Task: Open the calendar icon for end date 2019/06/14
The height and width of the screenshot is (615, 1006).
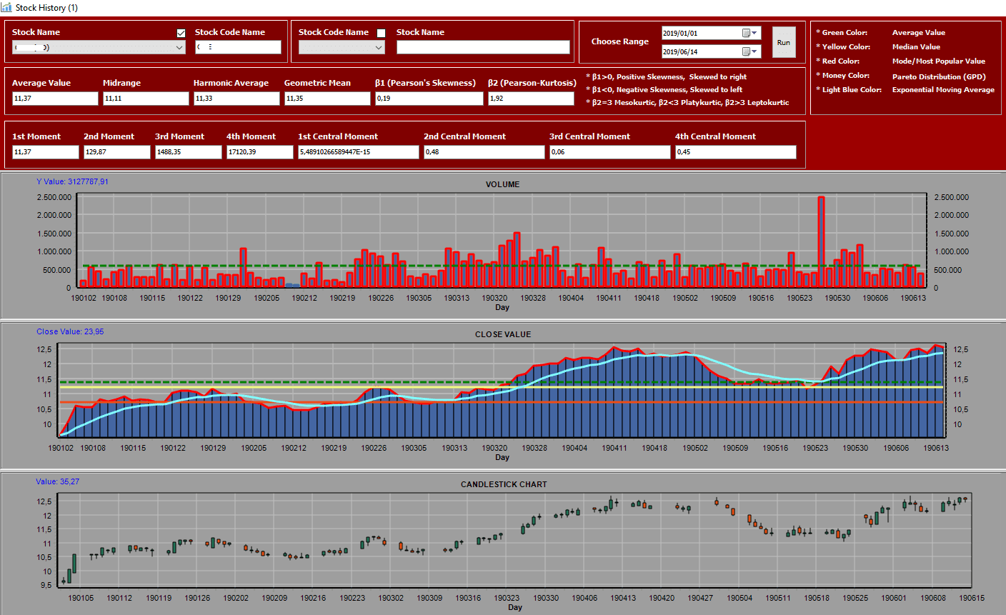Action: tap(746, 51)
